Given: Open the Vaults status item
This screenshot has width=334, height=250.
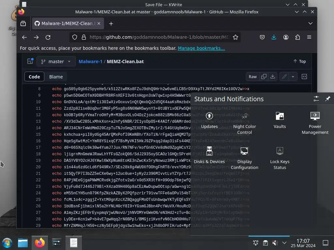Looking at the screenshot, I should (x=280, y=120).
